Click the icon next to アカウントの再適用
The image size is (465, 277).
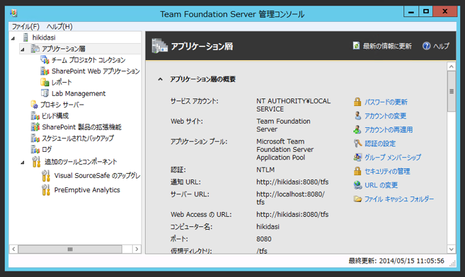(358, 129)
